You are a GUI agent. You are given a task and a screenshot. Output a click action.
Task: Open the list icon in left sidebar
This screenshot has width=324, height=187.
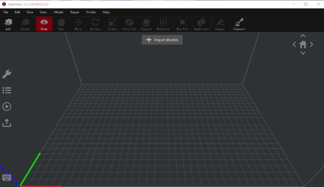click(x=6, y=90)
